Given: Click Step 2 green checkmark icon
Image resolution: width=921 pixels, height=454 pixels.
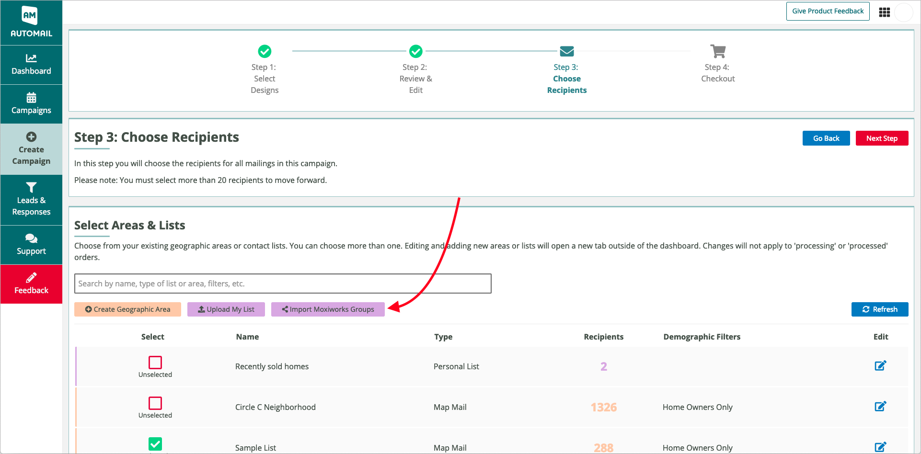Looking at the screenshot, I should 415,51.
